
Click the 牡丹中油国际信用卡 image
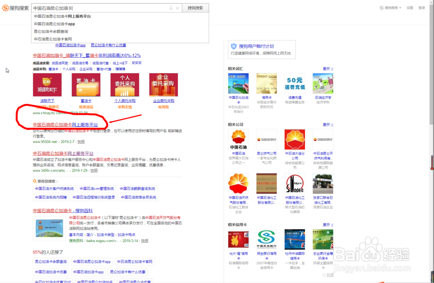(295, 240)
